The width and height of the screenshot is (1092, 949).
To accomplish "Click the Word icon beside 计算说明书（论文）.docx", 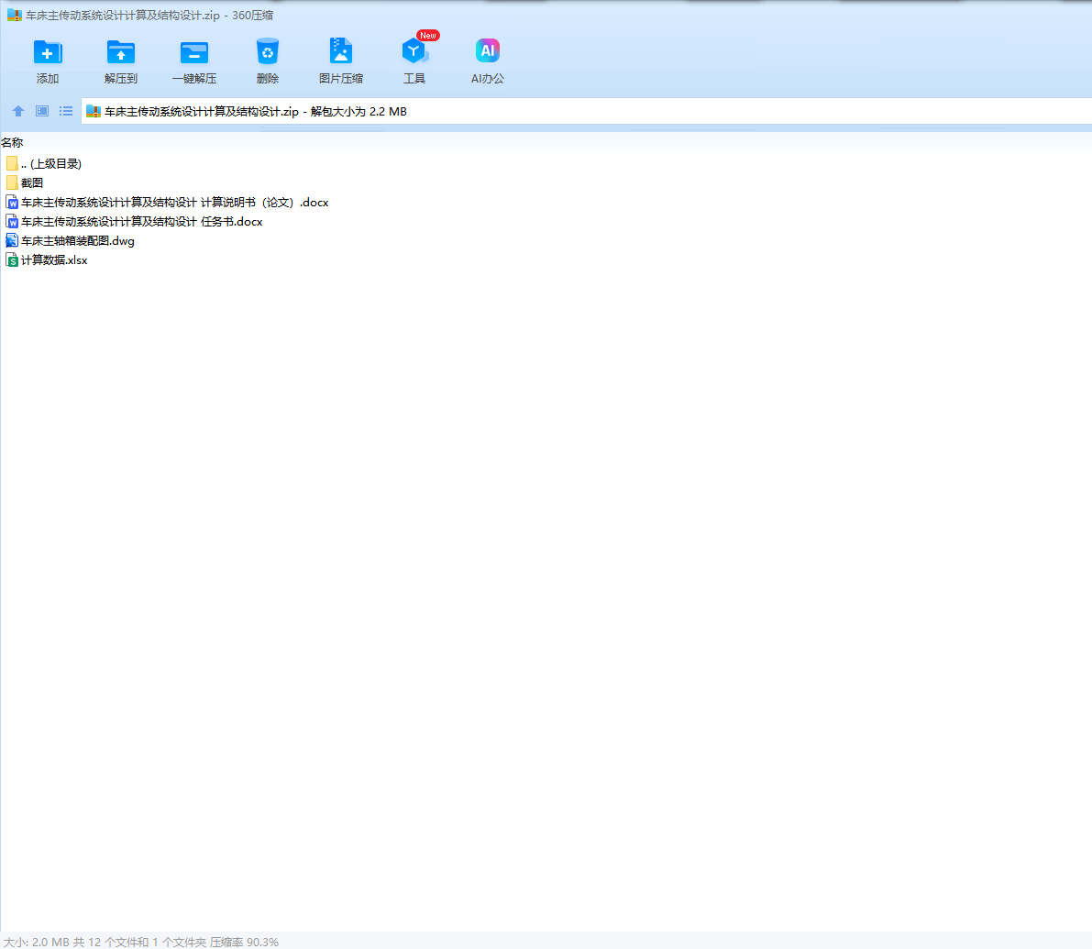I will (x=12, y=203).
